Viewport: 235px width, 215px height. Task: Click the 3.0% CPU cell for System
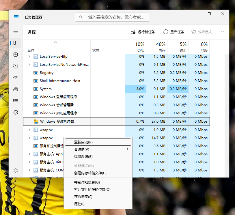tap(136, 89)
